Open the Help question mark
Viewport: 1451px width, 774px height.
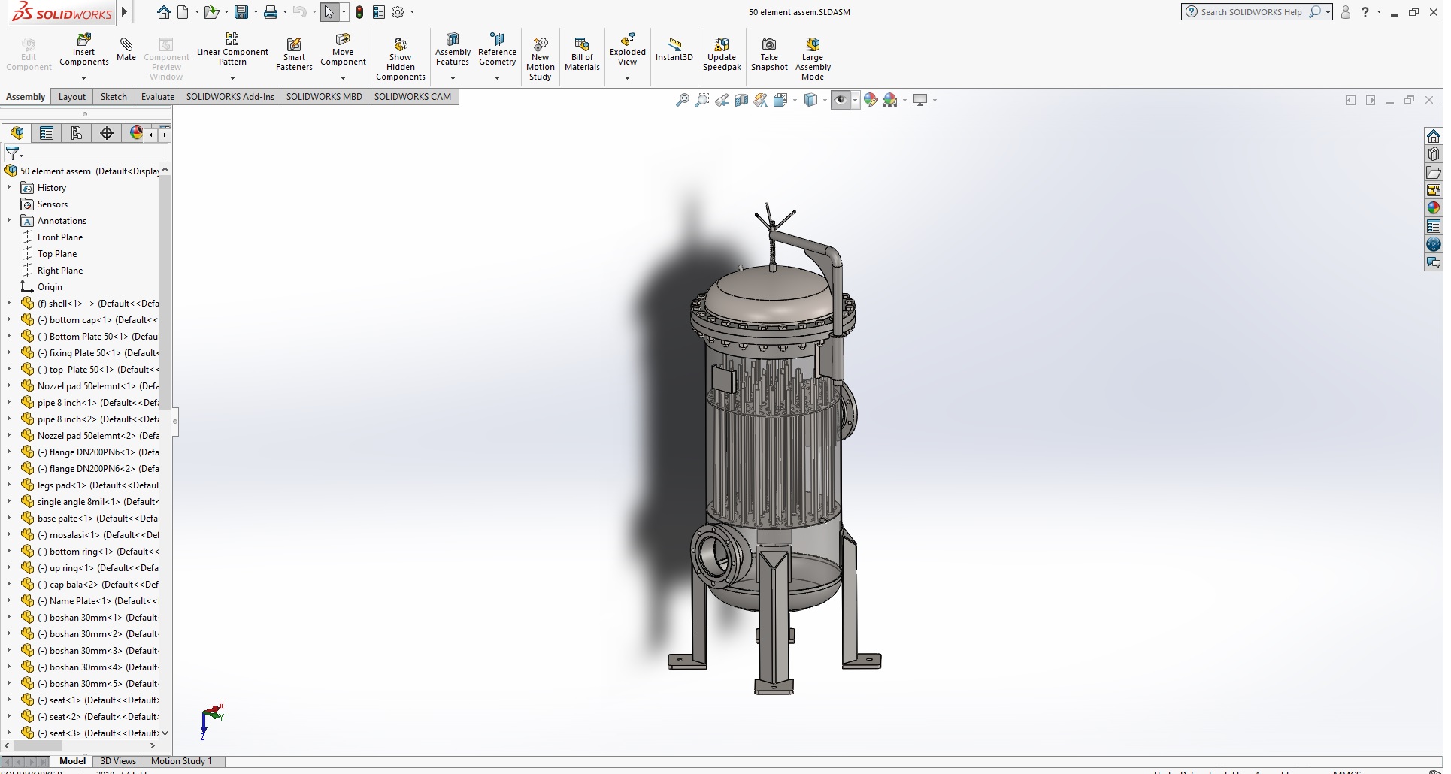pos(1365,12)
